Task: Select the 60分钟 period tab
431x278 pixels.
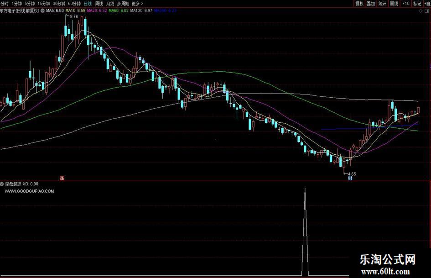Action: click(x=74, y=4)
